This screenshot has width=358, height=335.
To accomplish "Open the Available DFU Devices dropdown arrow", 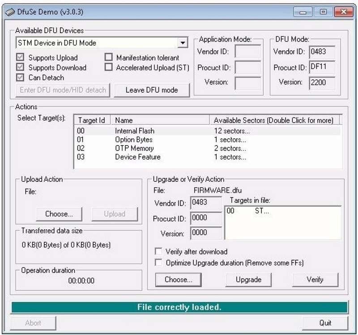I will (183, 43).
